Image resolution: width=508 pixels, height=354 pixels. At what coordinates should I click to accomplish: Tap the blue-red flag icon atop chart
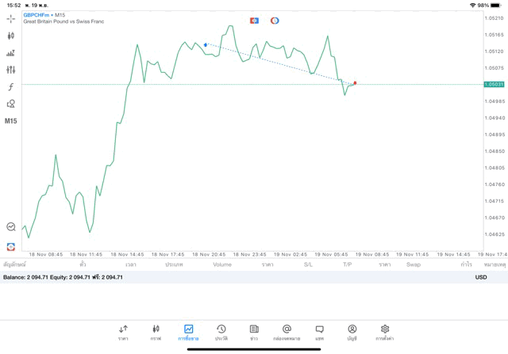(x=254, y=21)
